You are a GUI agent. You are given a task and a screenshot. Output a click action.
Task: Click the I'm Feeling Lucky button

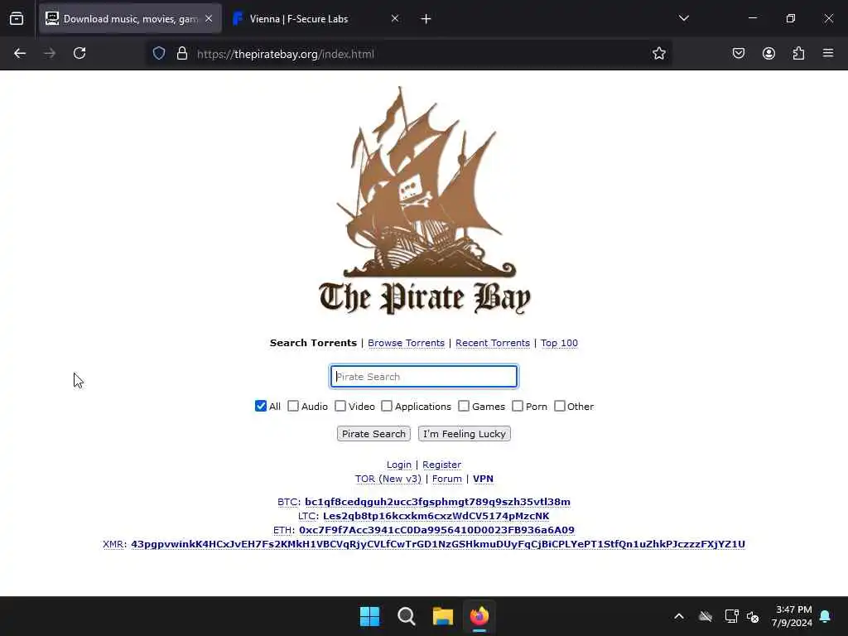pyautogui.click(x=465, y=434)
